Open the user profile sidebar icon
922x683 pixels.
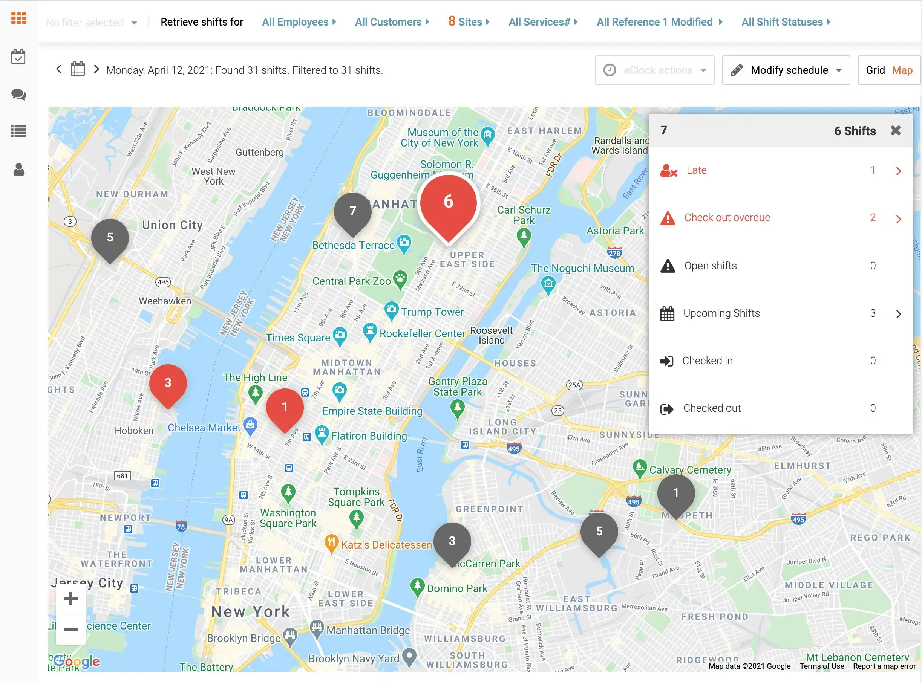click(x=18, y=170)
